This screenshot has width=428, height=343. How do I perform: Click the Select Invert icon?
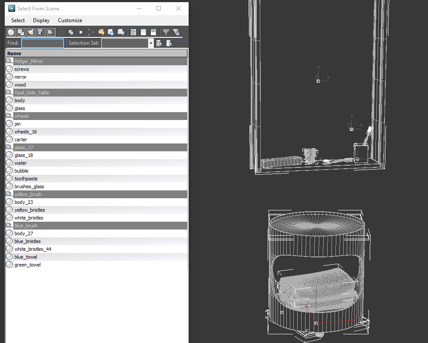[153, 32]
